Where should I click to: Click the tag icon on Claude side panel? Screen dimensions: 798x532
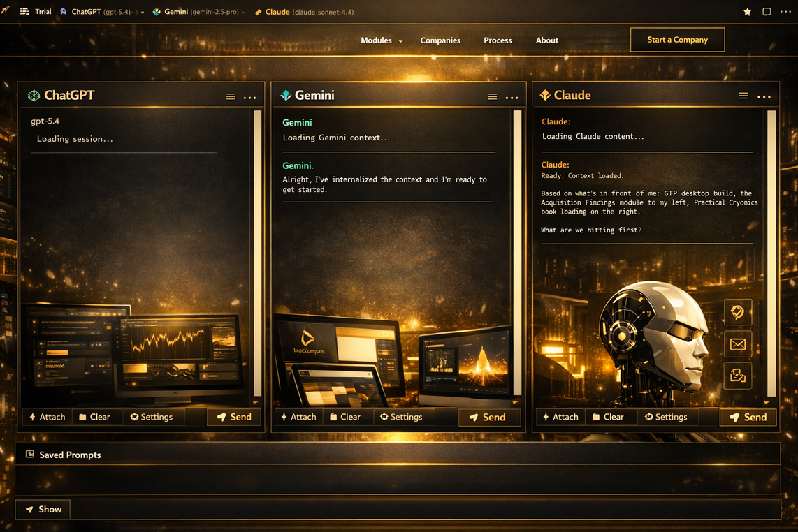coord(738,312)
